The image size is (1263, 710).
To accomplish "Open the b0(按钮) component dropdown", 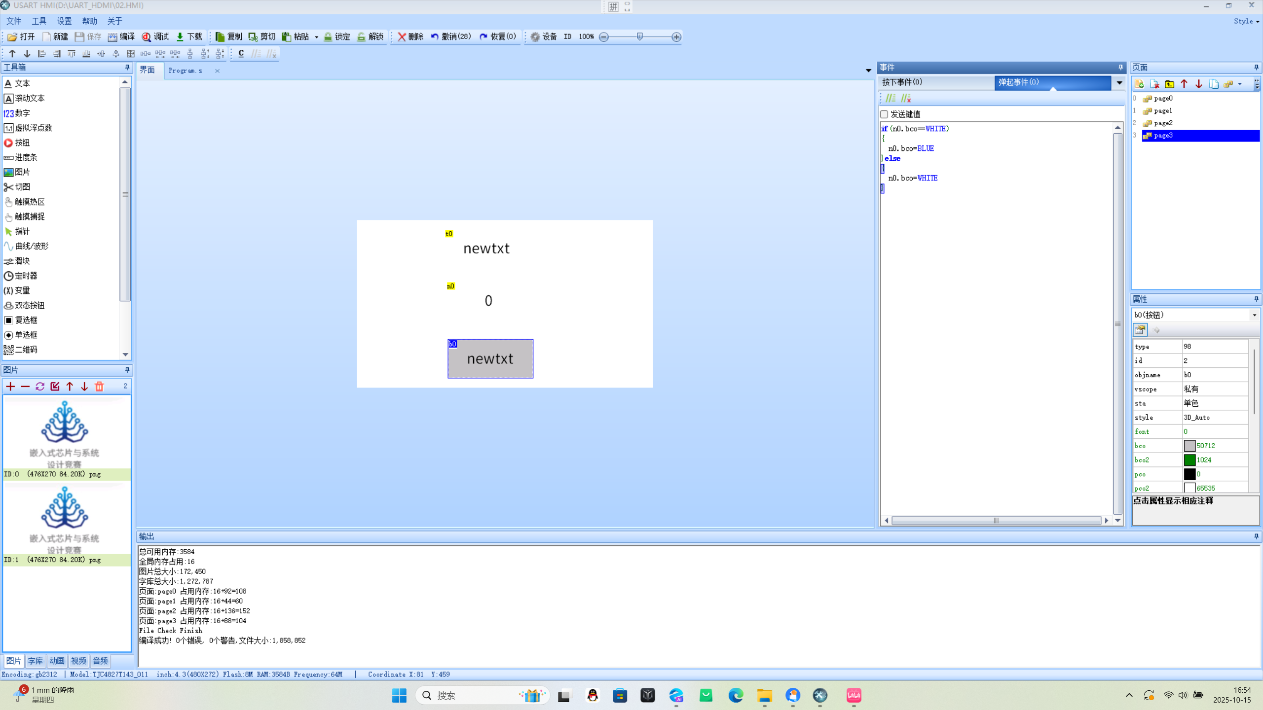I will pos(1254,315).
